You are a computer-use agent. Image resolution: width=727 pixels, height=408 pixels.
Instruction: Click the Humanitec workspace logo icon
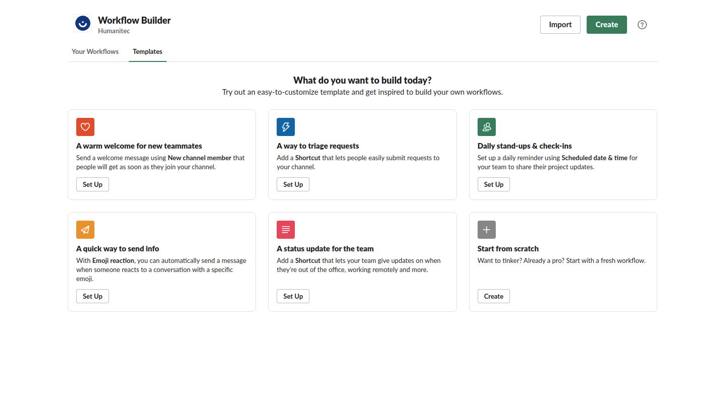click(x=82, y=23)
